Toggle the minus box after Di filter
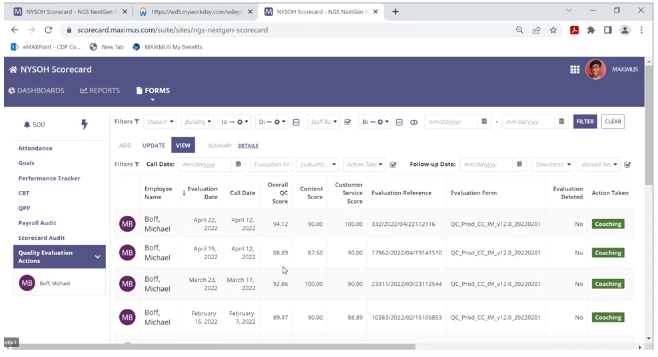The width and height of the screenshot is (658, 357). tap(296, 122)
